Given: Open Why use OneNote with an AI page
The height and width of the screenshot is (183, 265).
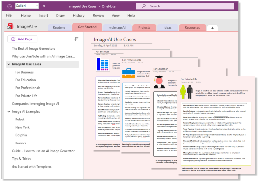Looking at the screenshot, I should pos(43,56).
